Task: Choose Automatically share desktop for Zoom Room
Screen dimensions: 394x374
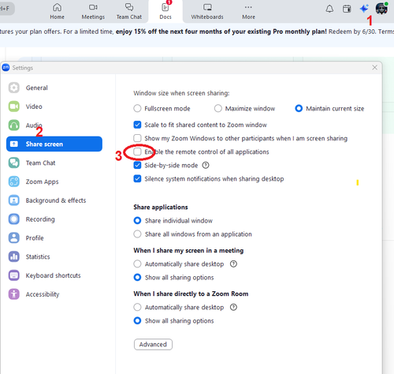Action: pyautogui.click(x=137, y=307)
